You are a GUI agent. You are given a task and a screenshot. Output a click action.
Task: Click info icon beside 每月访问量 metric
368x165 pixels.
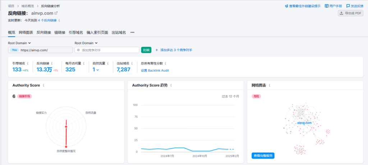point(84,63)
